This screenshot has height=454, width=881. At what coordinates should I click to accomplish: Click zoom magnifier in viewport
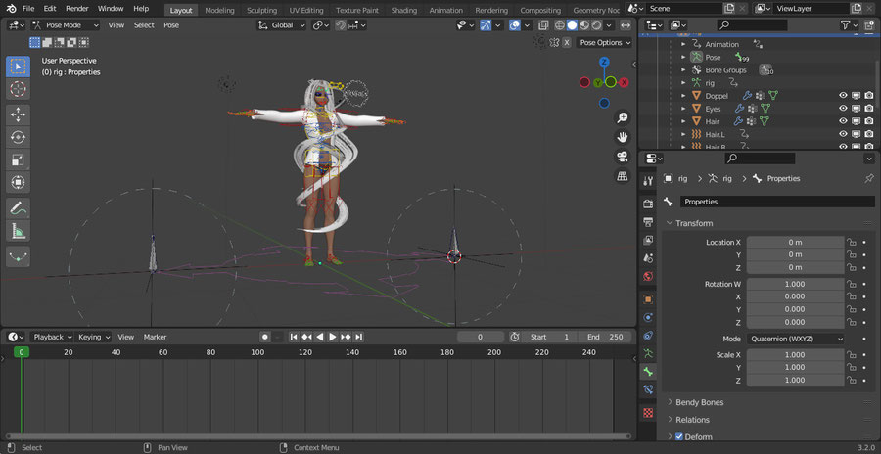click(622, 117)
